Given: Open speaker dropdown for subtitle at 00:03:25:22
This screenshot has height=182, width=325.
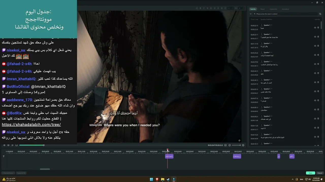Looking at the screenshot, I should (272, 53).
